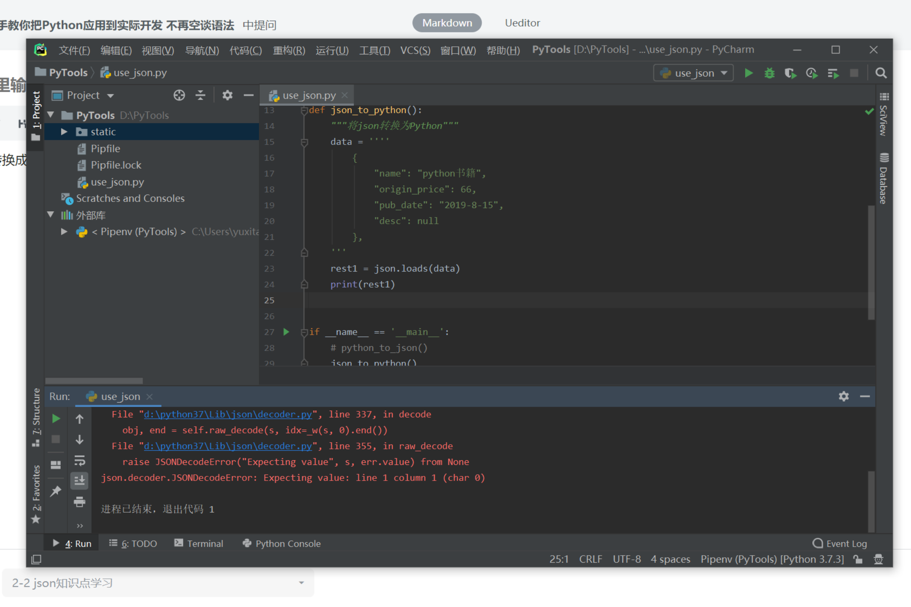Click the inspection green checkmark in editor
This screenshot has width=911, height=607.
[x=869, y=111]
